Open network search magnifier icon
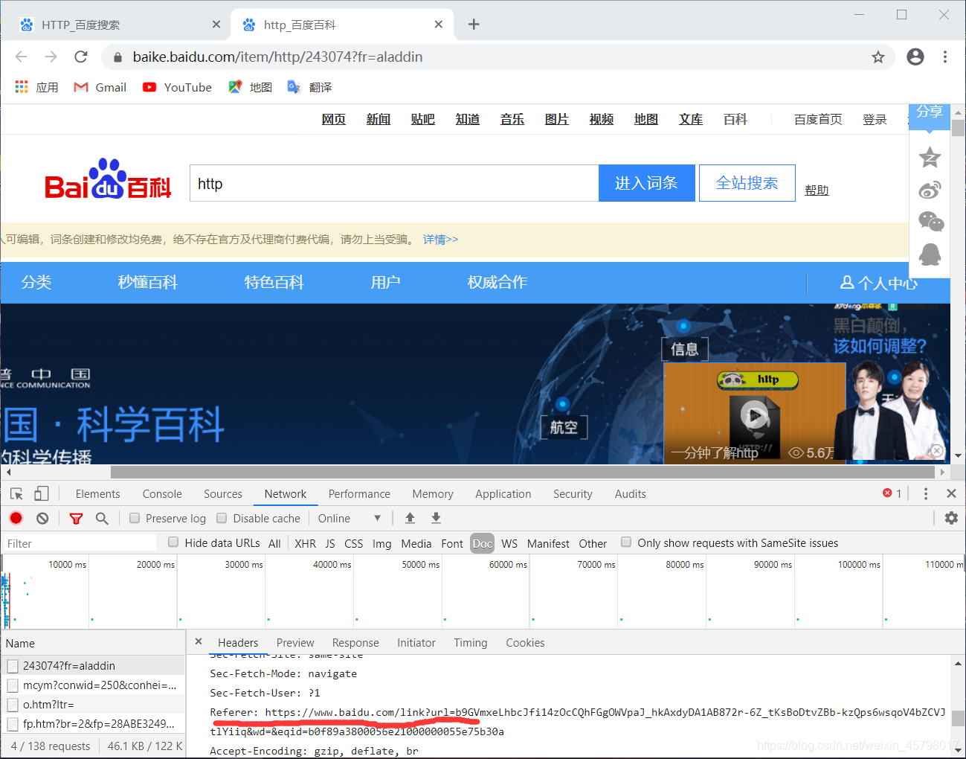The height and width of the screenshot is (759, 966). [x=102, y=518]
